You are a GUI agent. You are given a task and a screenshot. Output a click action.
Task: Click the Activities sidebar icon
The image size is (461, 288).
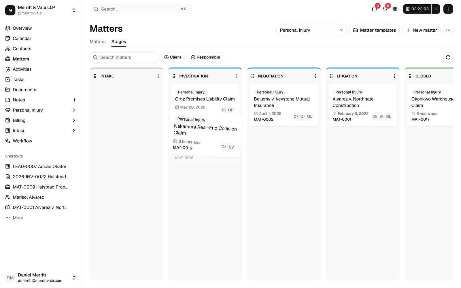pos(8,69)
